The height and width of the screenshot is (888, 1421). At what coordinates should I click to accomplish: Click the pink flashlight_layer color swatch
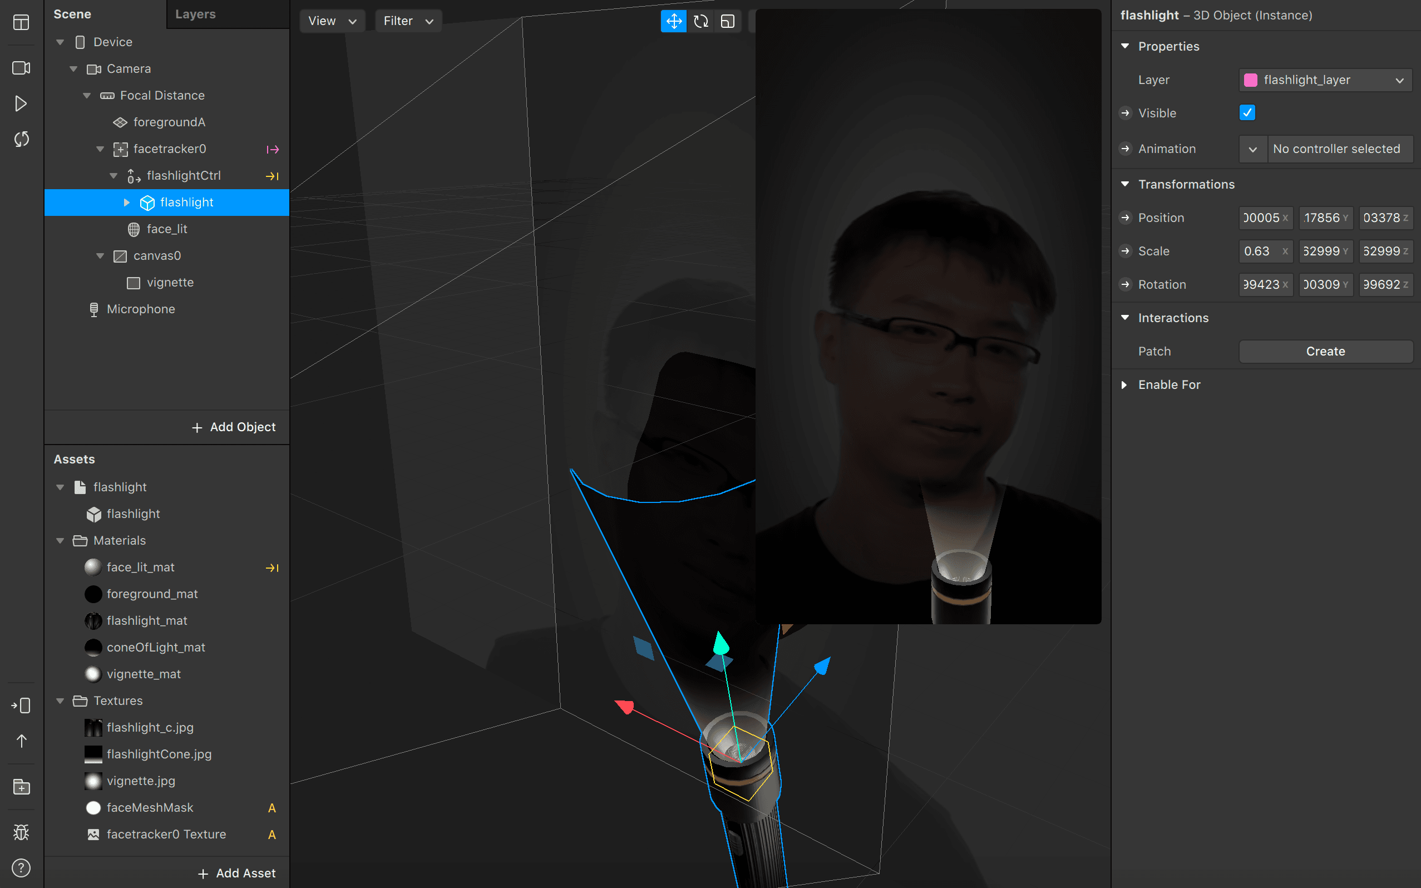pos(1251,80)
